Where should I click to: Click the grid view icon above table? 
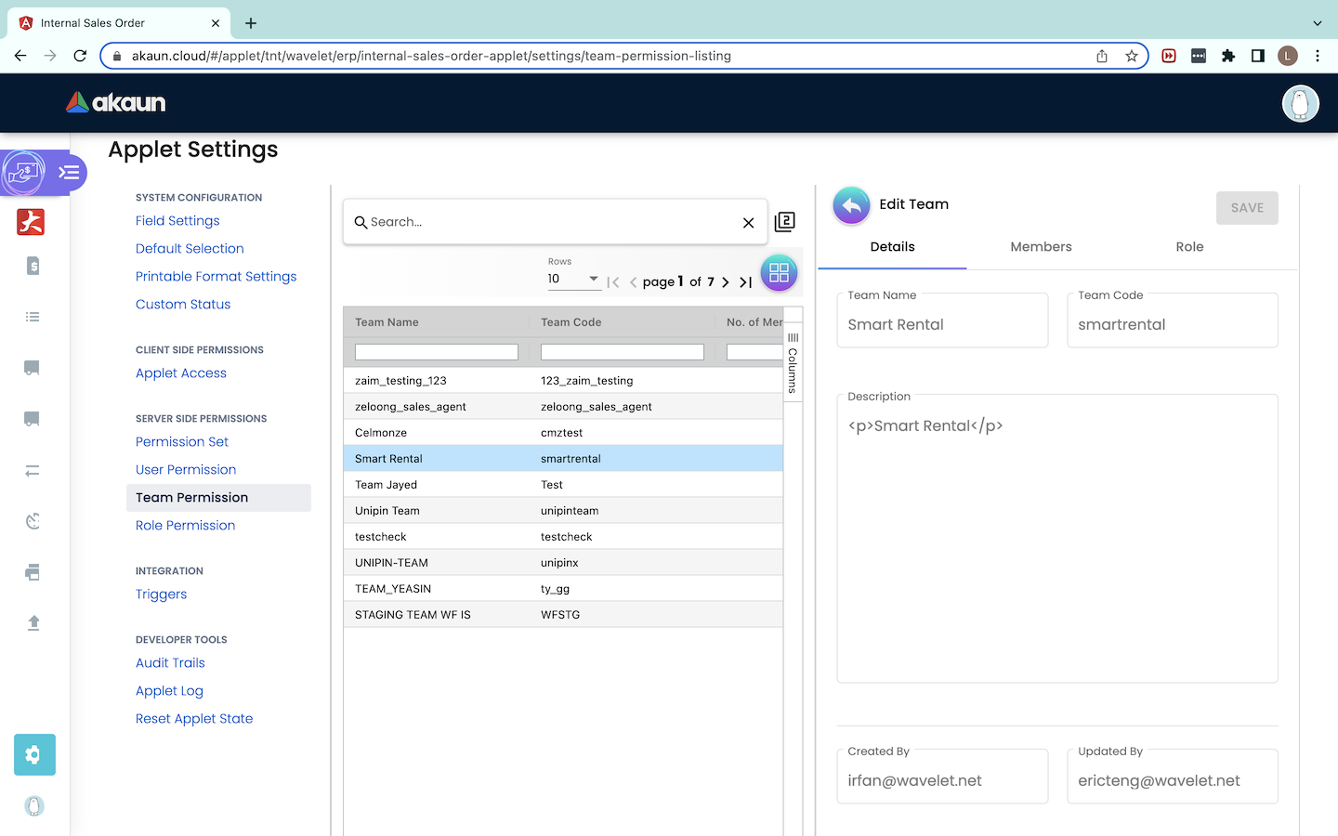779,273
